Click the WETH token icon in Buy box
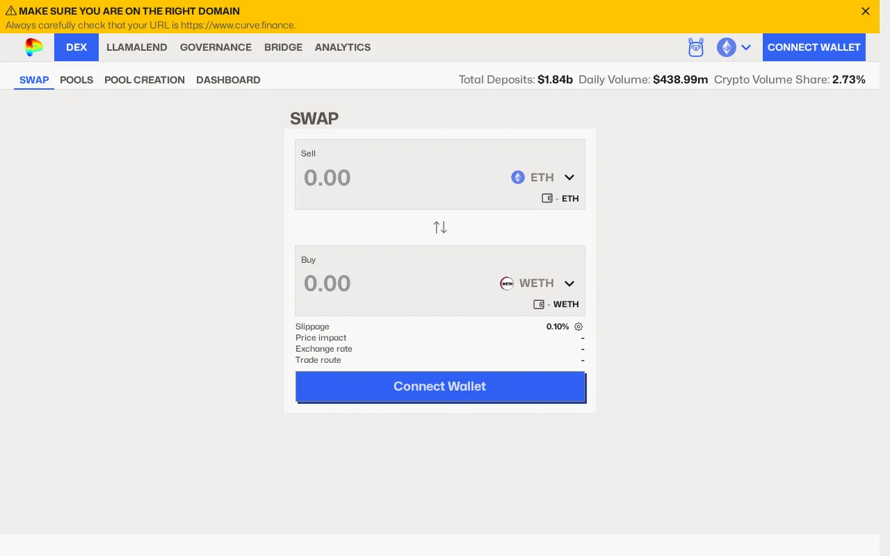 pos(507,283)
